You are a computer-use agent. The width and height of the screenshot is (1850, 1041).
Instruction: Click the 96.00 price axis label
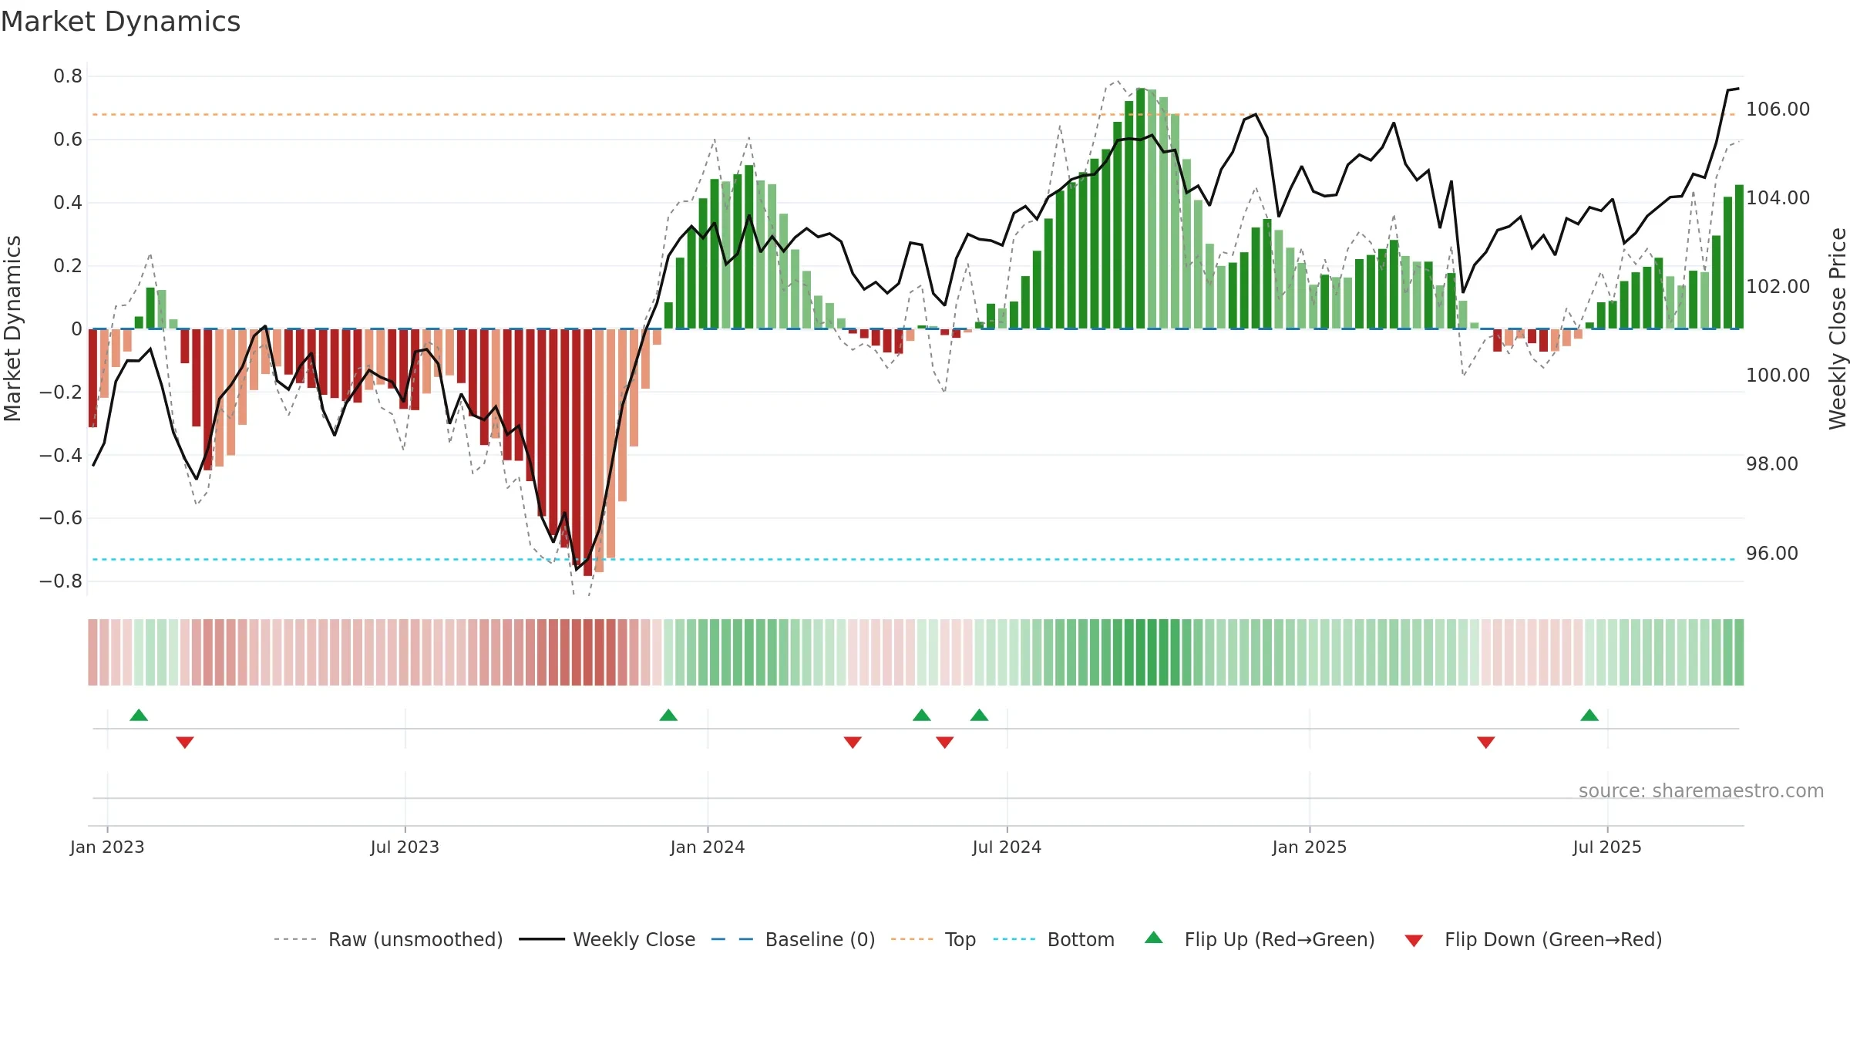1771,554
